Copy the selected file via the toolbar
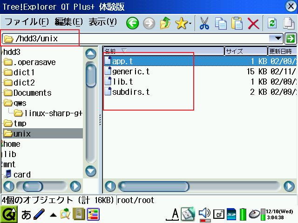This screenshot has height=223, width=298. 221,23
